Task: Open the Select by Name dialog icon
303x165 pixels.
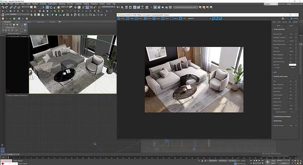Action: tap(35, 7)
